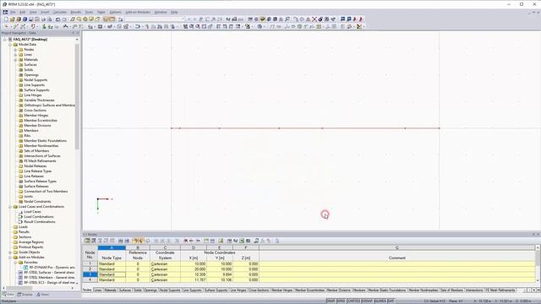Switch to navigator Display tab

point(25,295)
